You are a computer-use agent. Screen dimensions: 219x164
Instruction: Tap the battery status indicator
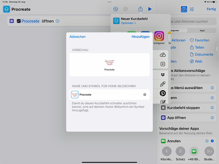(215, 2)
